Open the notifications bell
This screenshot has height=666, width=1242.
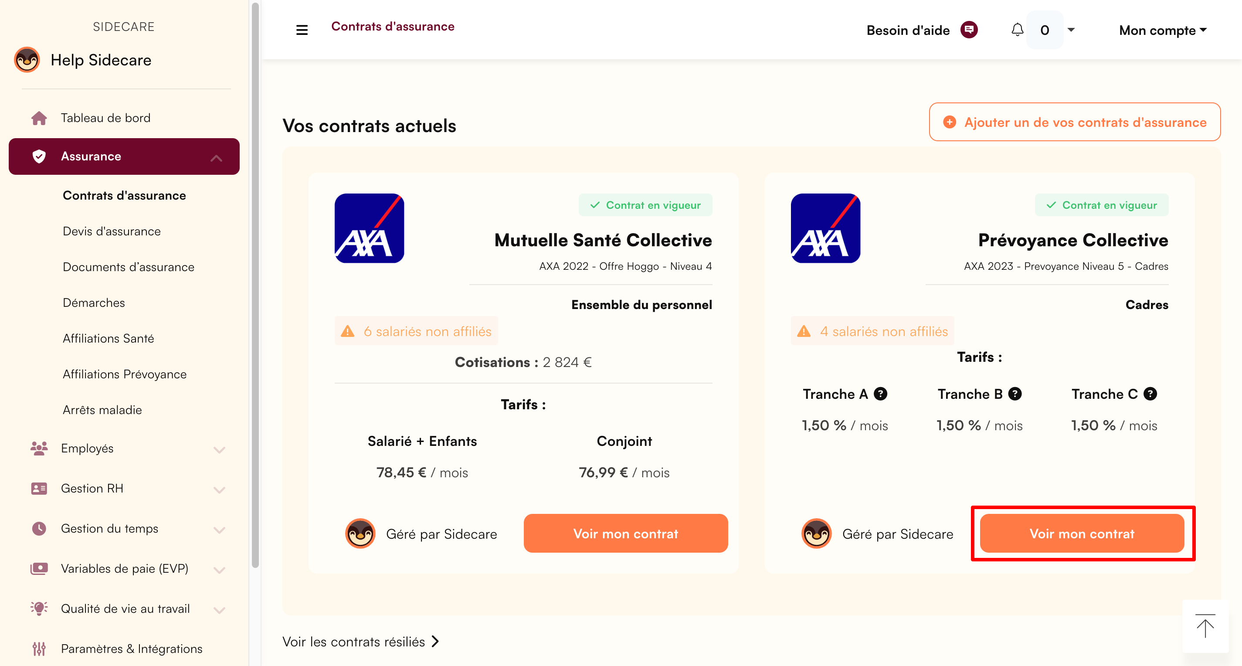(1017, 30)
